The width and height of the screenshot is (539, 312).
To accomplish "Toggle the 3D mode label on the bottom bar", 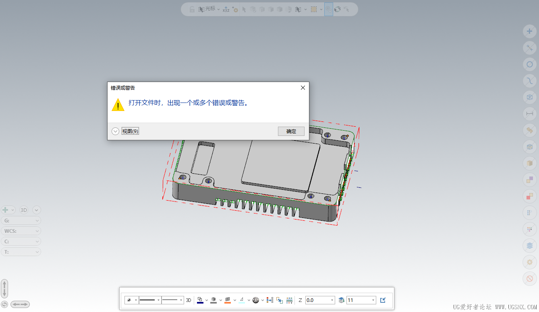I will (189, 300).
